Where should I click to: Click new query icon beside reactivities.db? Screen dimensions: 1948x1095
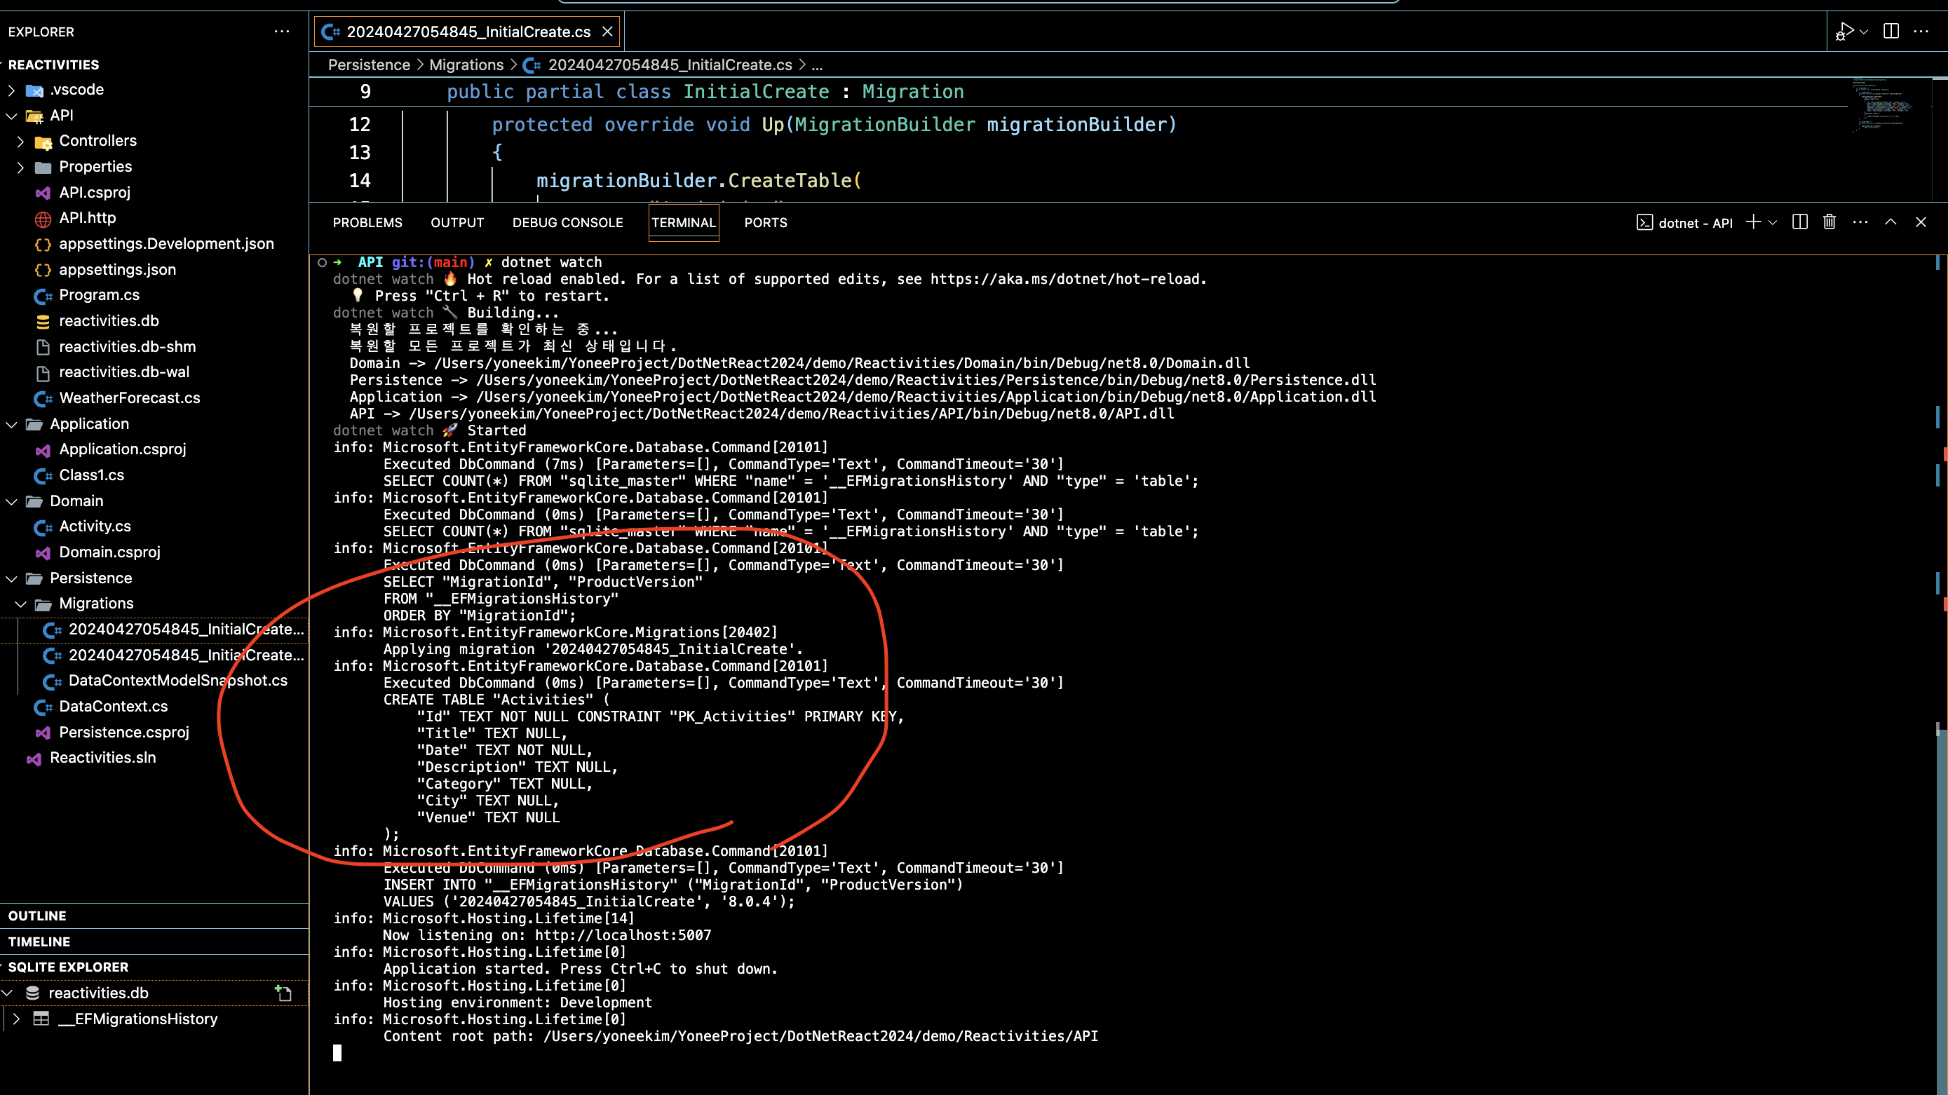coord(283,993)
